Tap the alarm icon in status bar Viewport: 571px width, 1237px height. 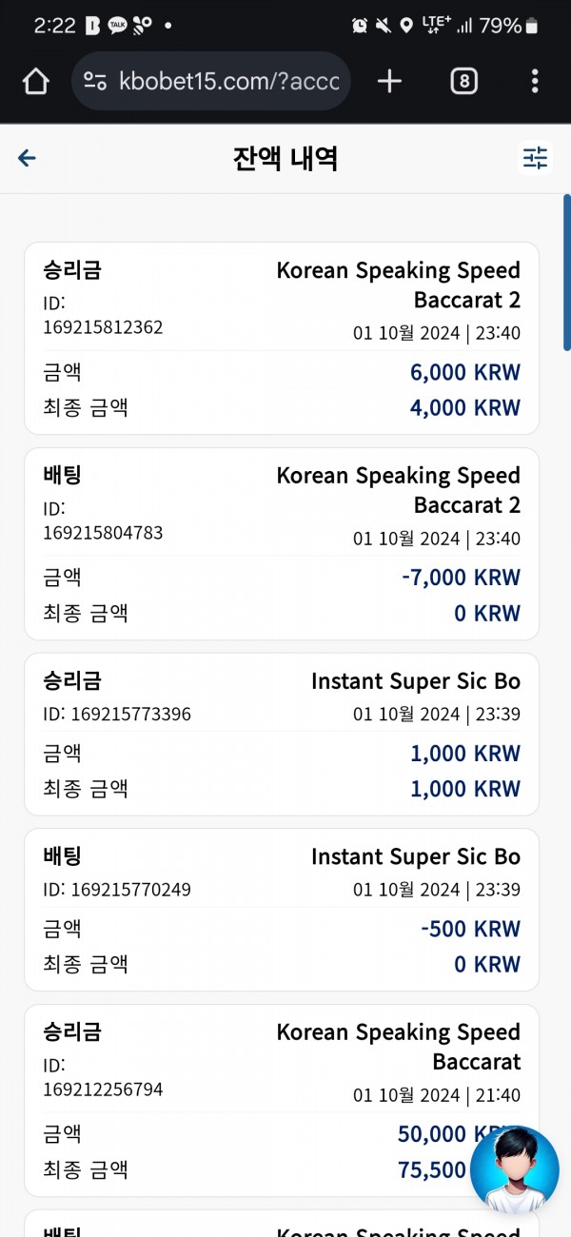point(360,26)
